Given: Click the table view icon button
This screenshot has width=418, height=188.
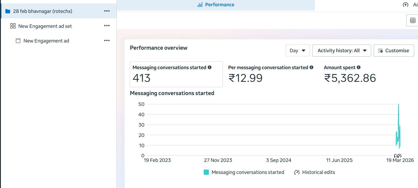Looking at the screenshot, I should pos(413,20).
